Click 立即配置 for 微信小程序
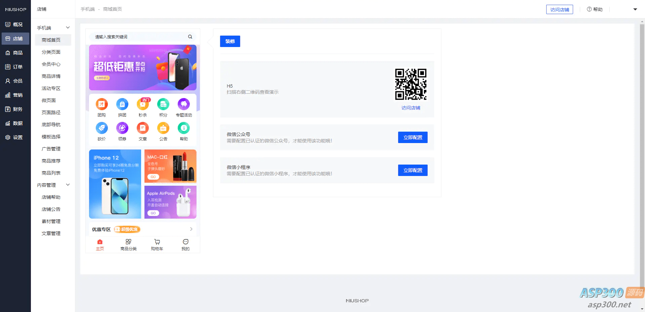The height and width of the screenshot is (312, 645). click(x=413, y=170)
